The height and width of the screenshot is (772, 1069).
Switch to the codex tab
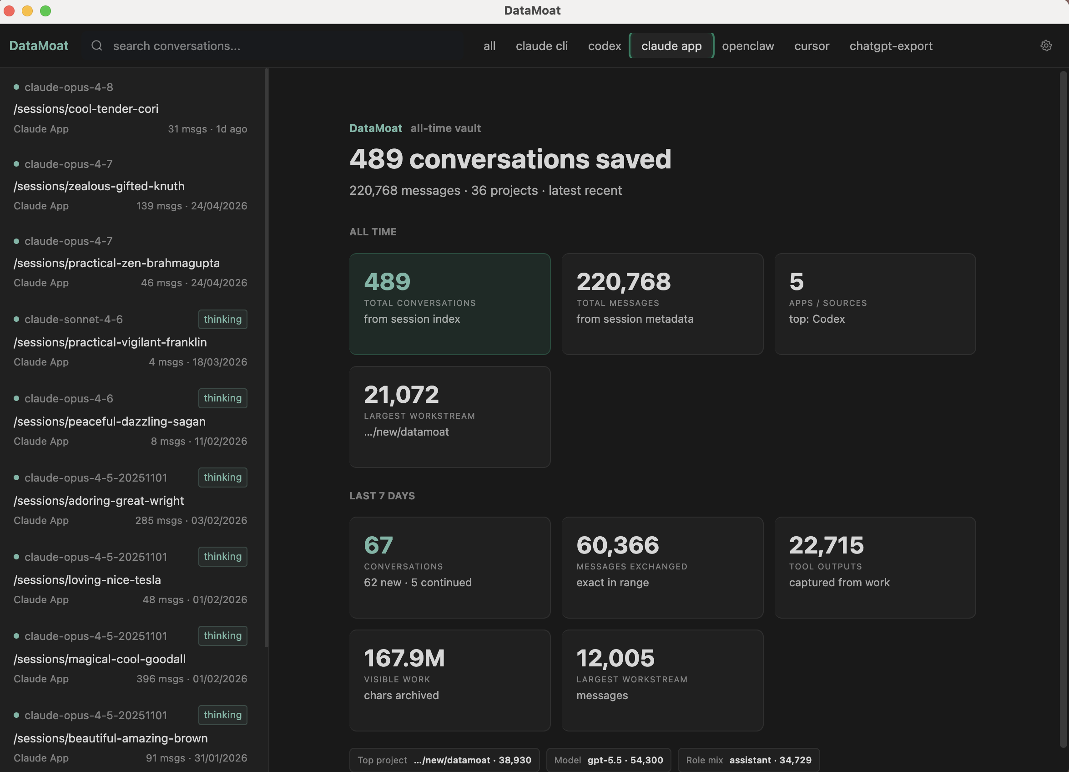coord(604,46)
